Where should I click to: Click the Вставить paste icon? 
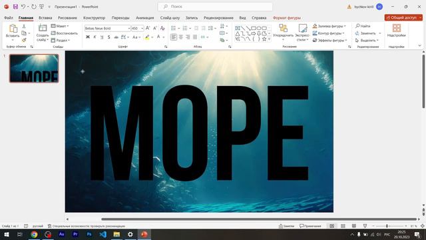pos(13,29)
